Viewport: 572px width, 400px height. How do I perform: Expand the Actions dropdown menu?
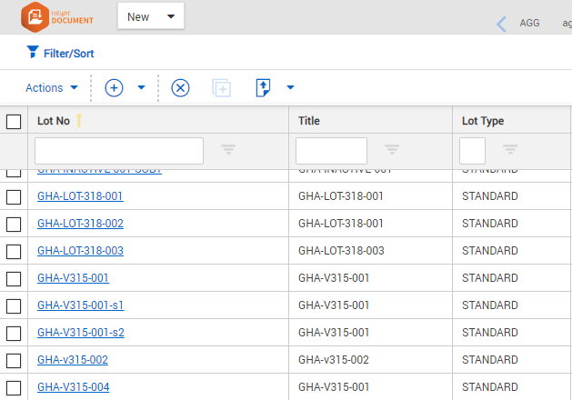pos(52,88)
